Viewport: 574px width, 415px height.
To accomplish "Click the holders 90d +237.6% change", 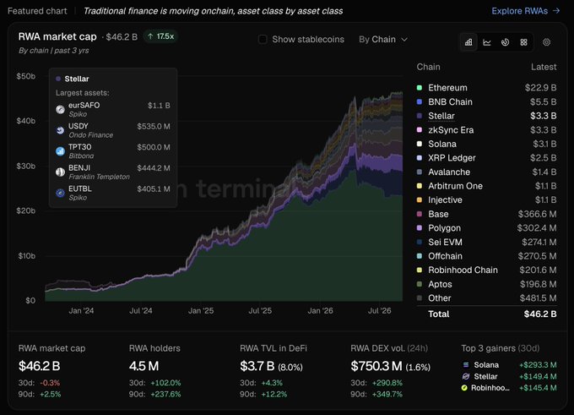I will coord(165,394).
